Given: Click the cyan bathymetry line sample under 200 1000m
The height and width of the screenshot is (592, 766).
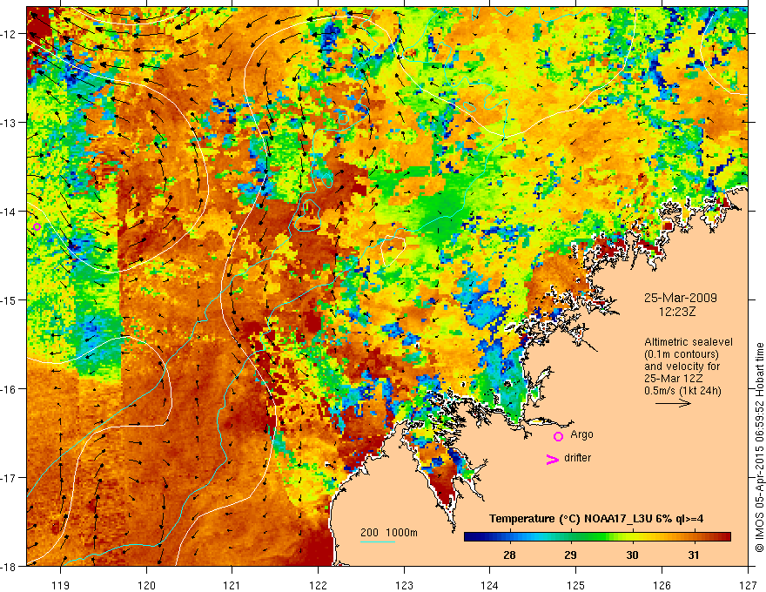Looking at the screenshot, I should pyautogui.click(x=378, y=542).
